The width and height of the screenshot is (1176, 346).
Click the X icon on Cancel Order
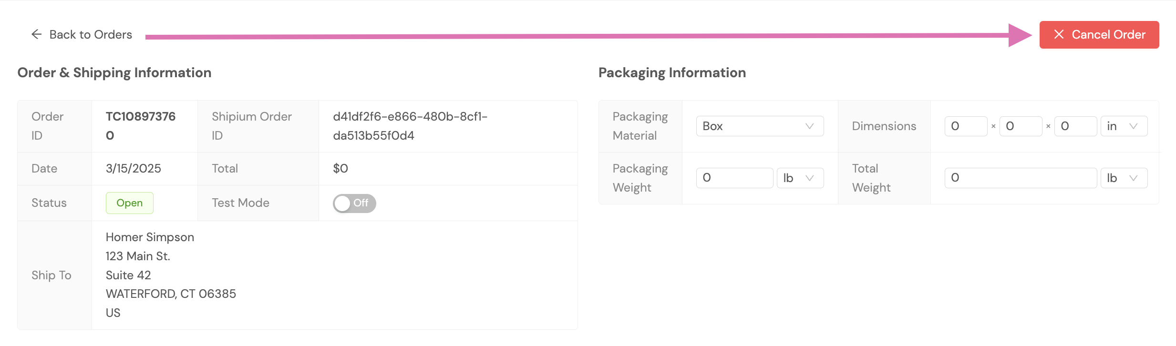coord(1059,34)
